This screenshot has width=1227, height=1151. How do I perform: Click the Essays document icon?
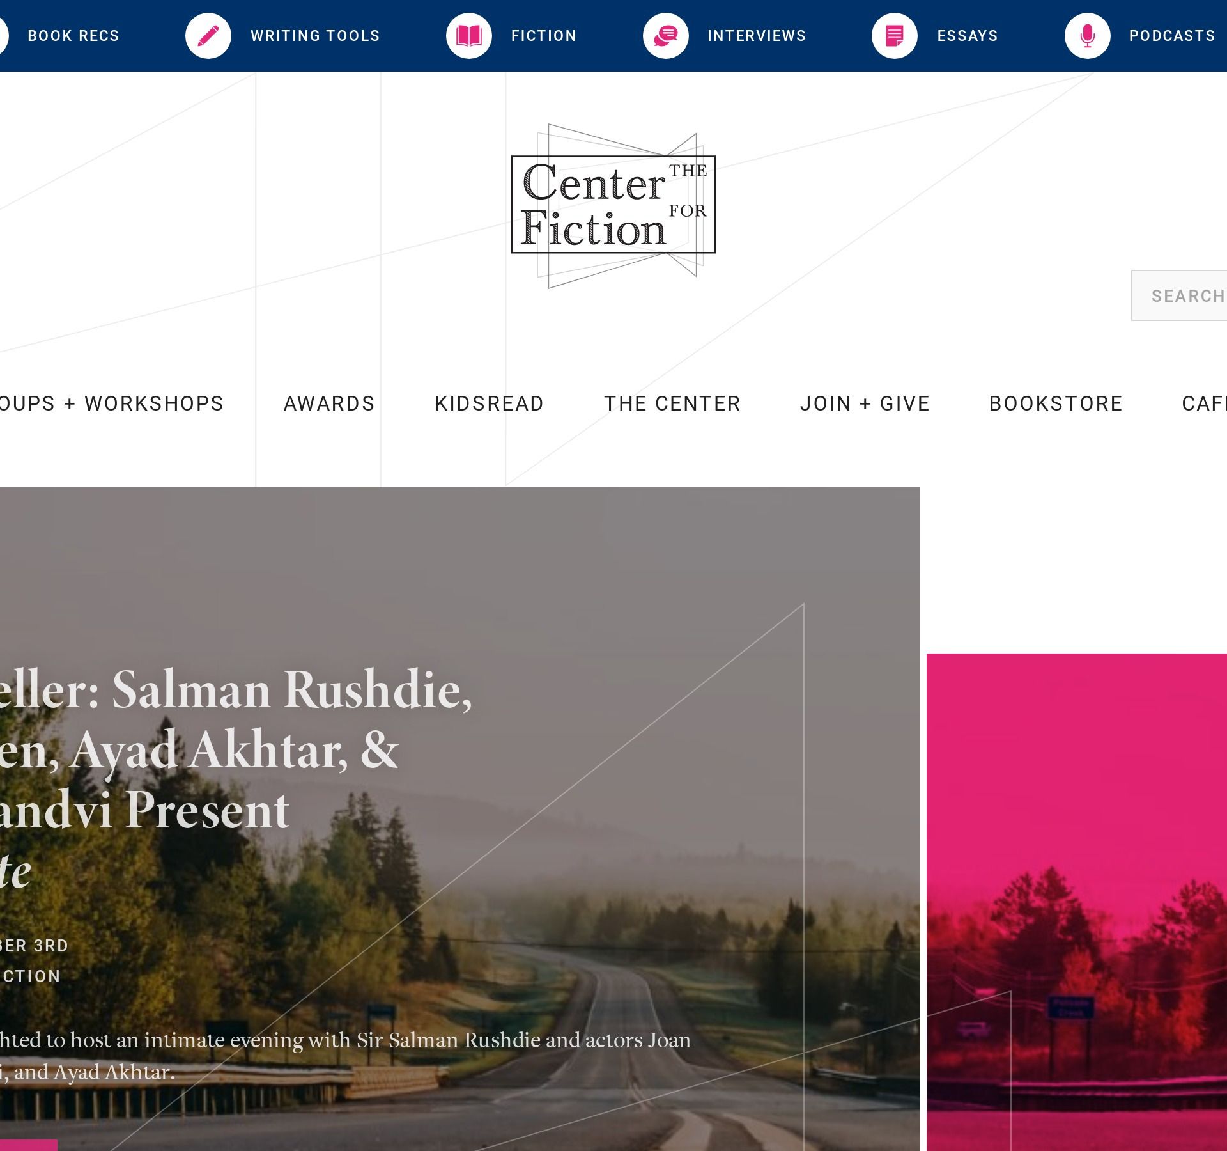pyautogui.click(x=895, y=36)
